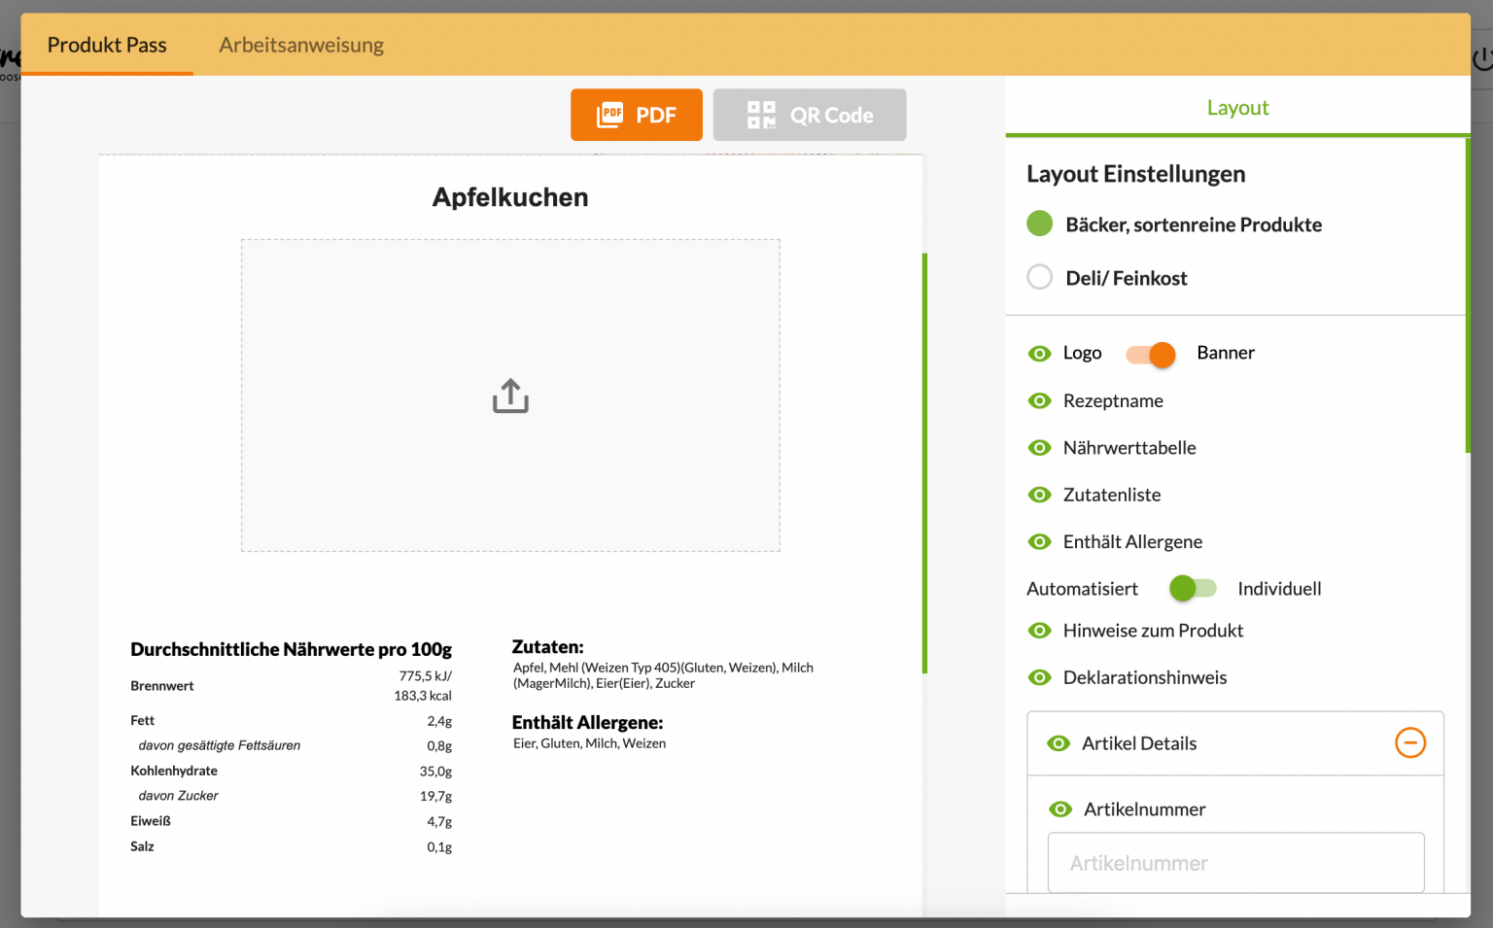The width and height of the screenshot is (1493, 928).
Task: Collapse the Artikel Details section
Action: 1410,742
